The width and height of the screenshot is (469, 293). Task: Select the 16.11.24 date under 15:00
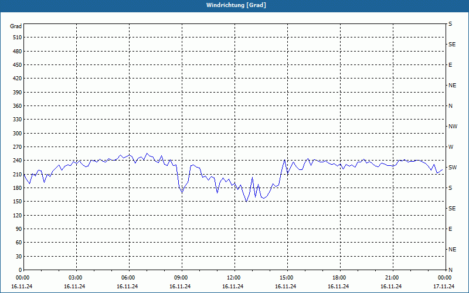(286, 287)
